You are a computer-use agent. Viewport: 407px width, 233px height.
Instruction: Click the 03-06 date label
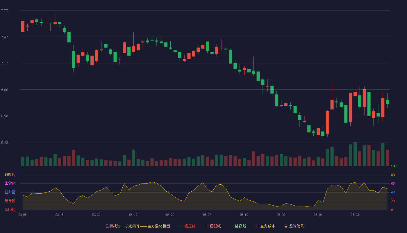click(x=22, y=215)
